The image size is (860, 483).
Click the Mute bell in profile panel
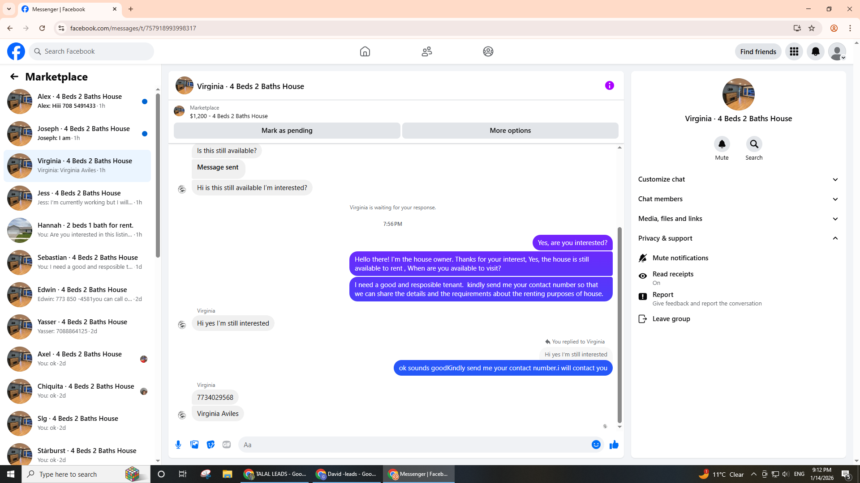[722, 144]
